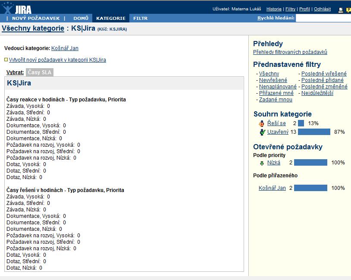The height and width of the screenshot is (280, 351).
Task: Go to the DOMŮ tab
Action: click(81, 19)
